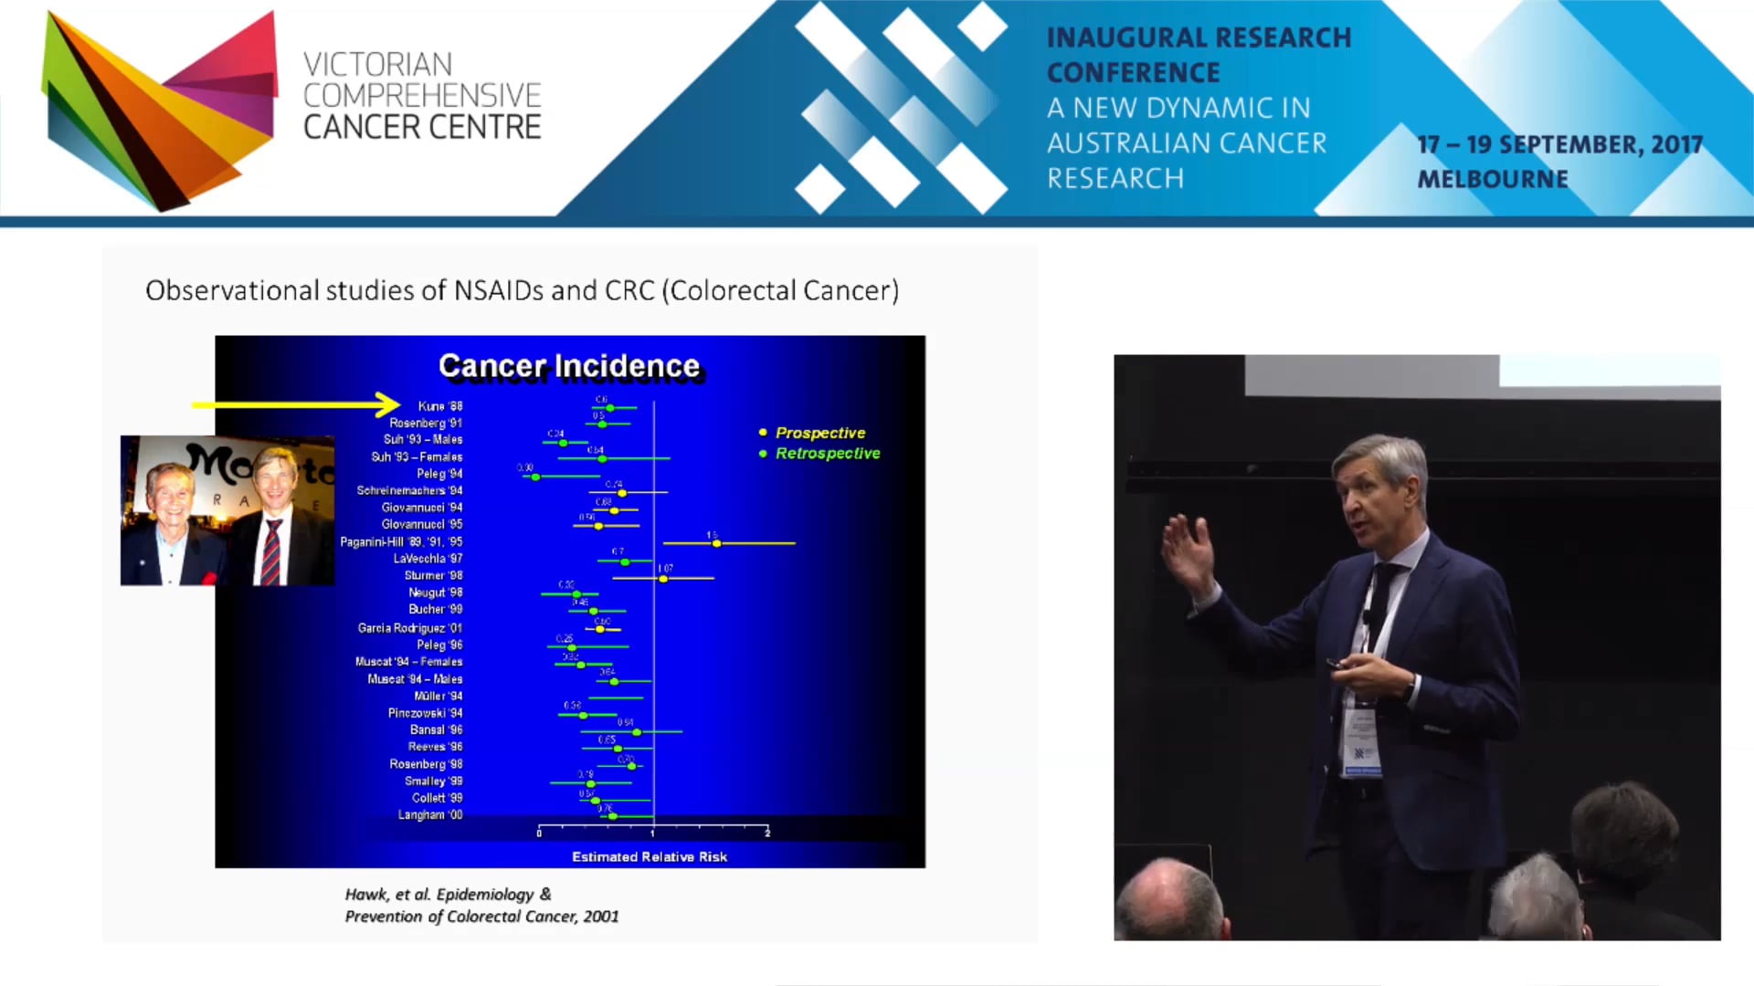This screenshot has width=1754, height=986.
Task: Click the green Peleg '94 data point
Action: 535,477
